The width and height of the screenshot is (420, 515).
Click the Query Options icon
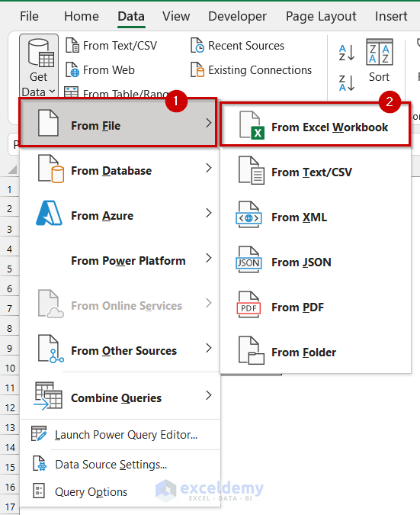[x=39, y=491]
